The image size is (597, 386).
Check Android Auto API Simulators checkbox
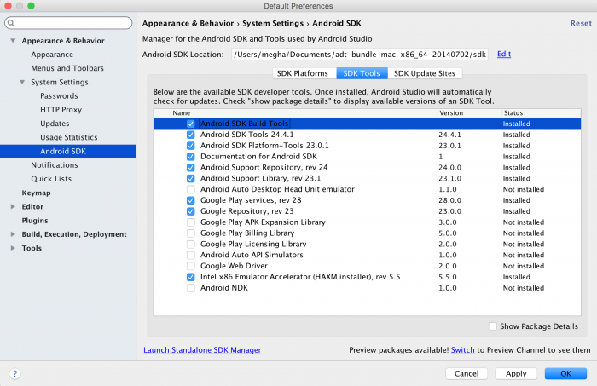pyautogui.click(x=191, y=255)
